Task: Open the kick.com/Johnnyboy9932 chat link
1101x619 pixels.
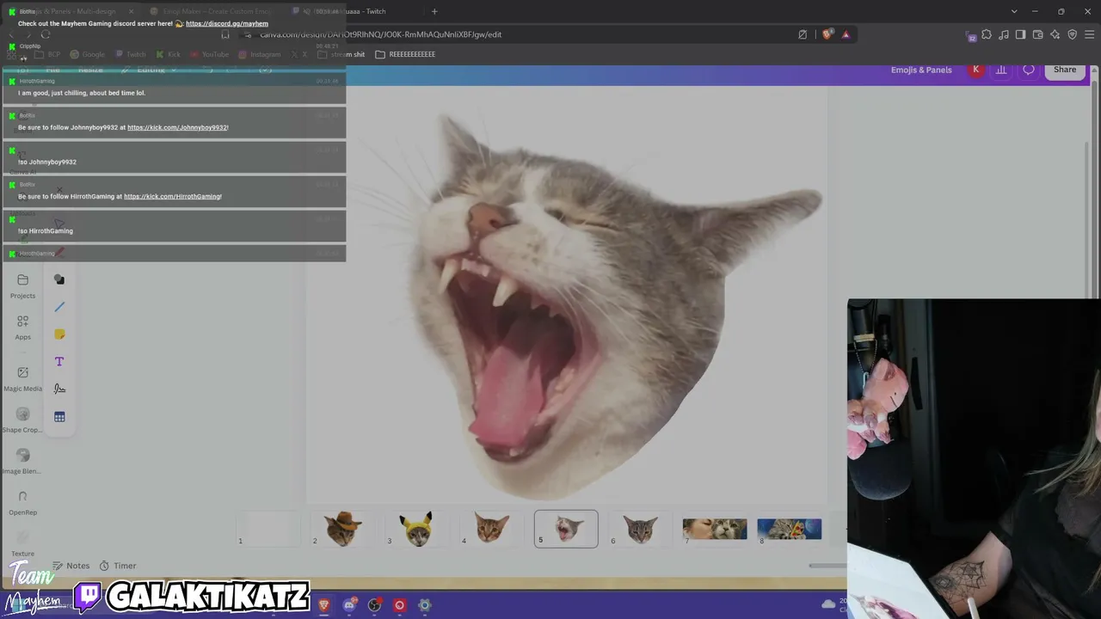Action: pyautogui.click(x=178, y=127)
